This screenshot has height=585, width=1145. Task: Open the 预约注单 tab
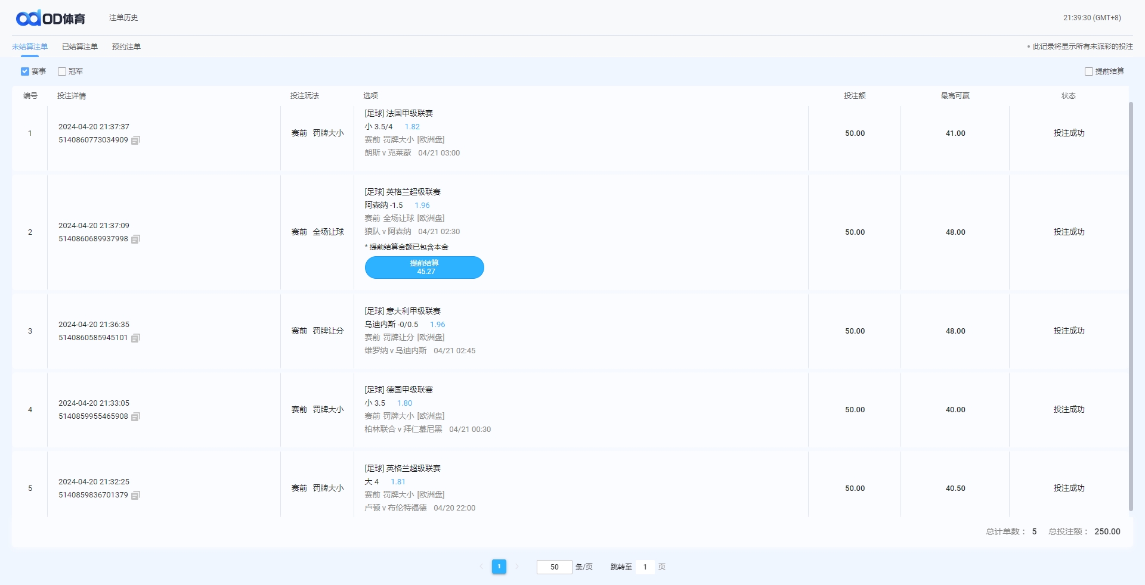[x=126, y=47]
